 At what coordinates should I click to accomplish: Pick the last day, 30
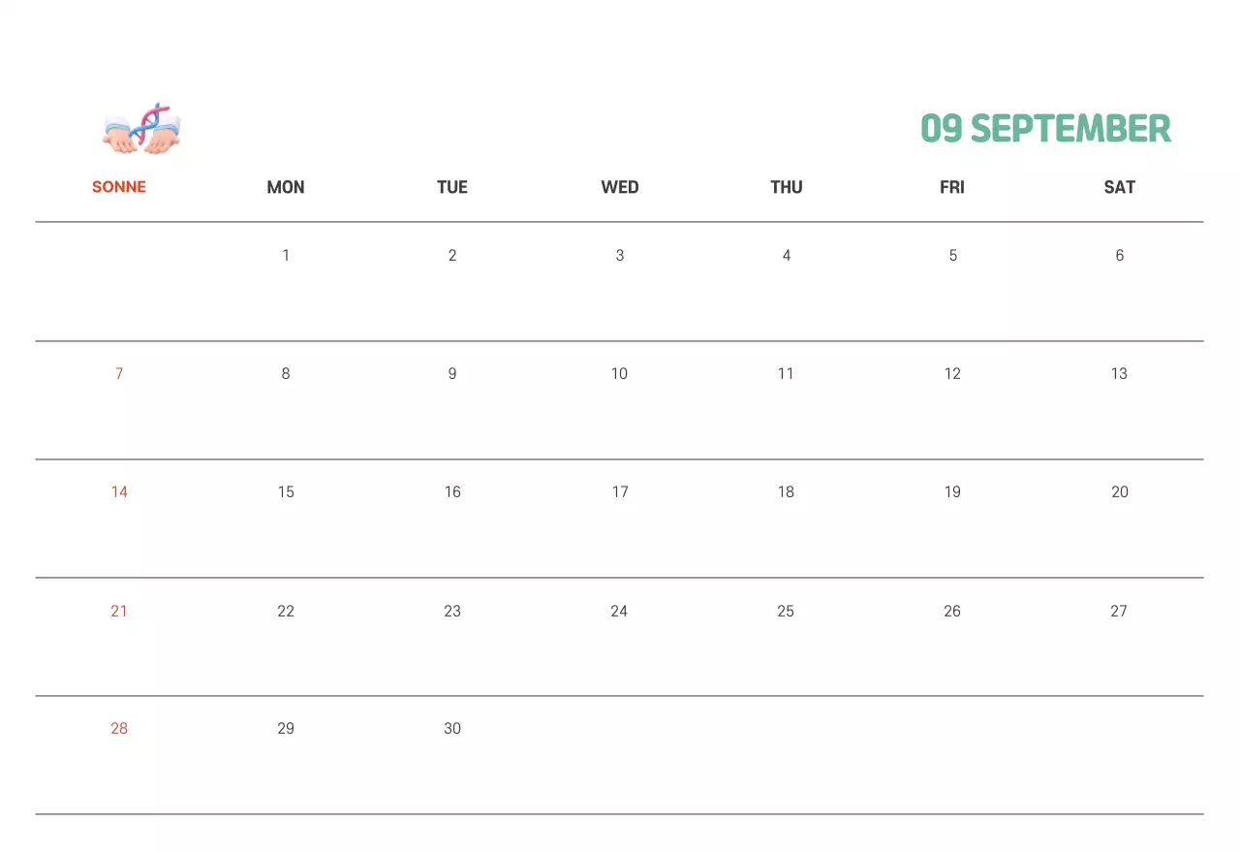click(x=452, y=729)
